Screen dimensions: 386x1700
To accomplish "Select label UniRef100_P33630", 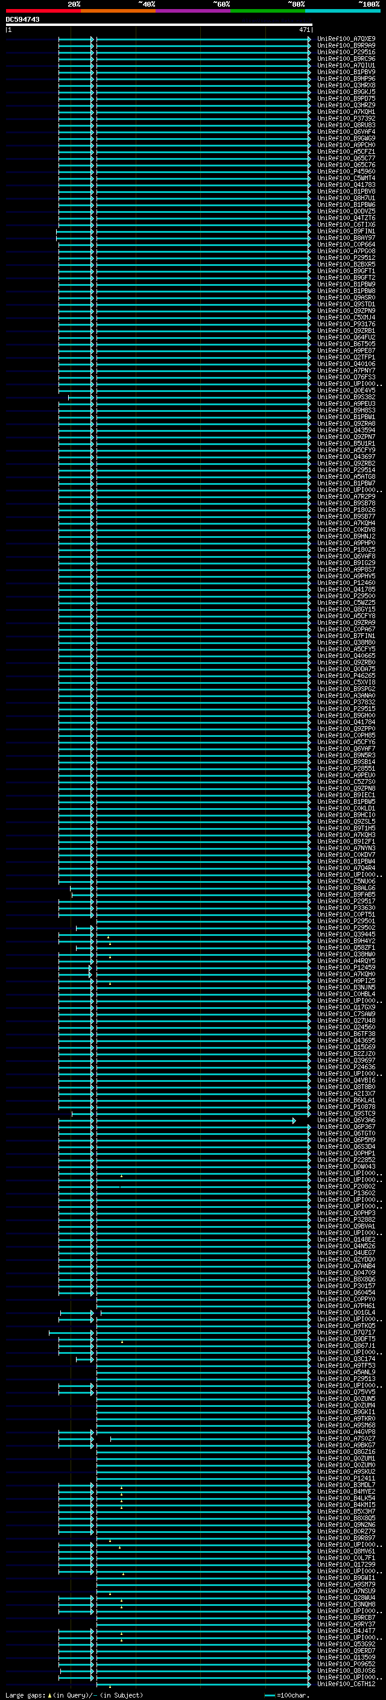I will [346, 908].
